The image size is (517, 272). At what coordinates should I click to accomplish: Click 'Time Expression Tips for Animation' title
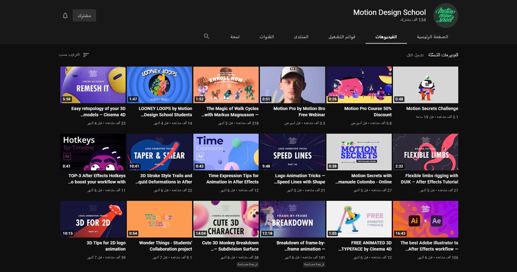[x=234, y=179]
